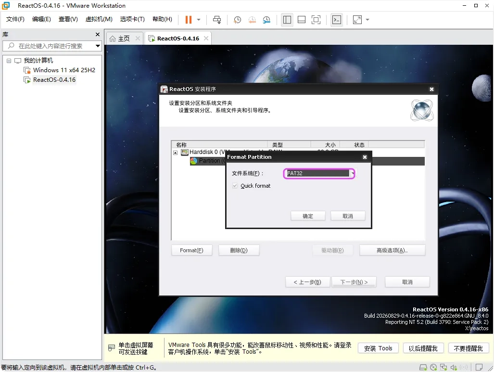Click the 名称 column header
Image resolution: width=494 pixels, height=372 pixels.
click(220, 145)
